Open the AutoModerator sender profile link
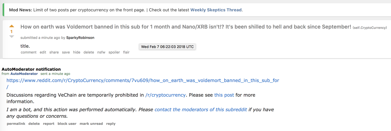391x131 pixels. pos(24,74)
